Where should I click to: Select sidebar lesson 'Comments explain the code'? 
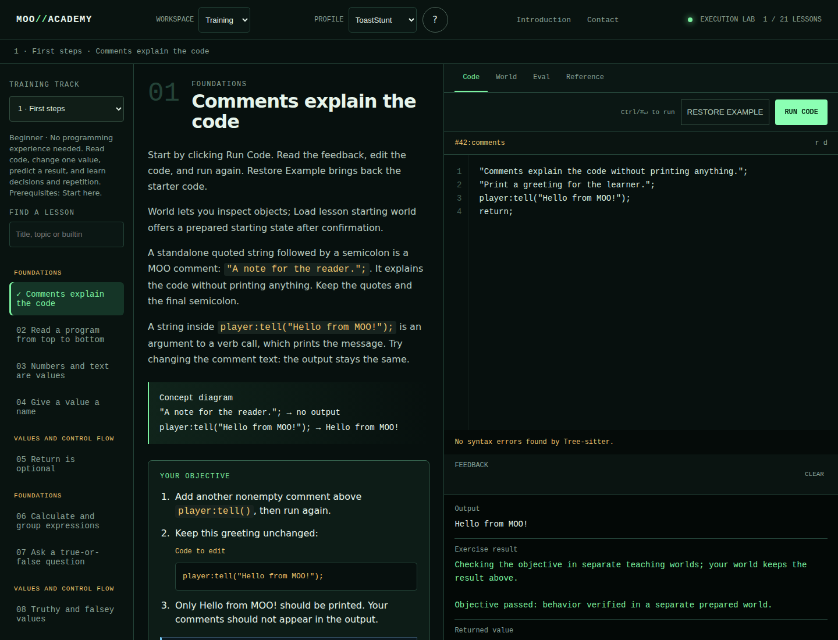(66, 299)
